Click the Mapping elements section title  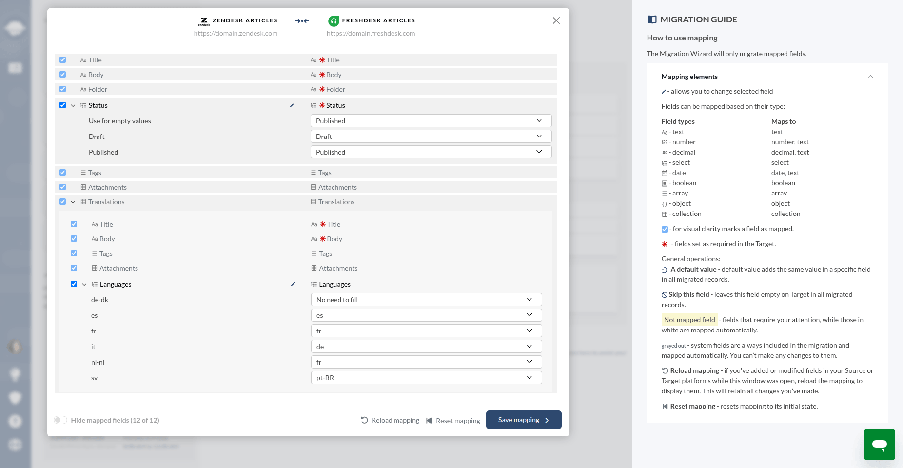tap(689, 77)
